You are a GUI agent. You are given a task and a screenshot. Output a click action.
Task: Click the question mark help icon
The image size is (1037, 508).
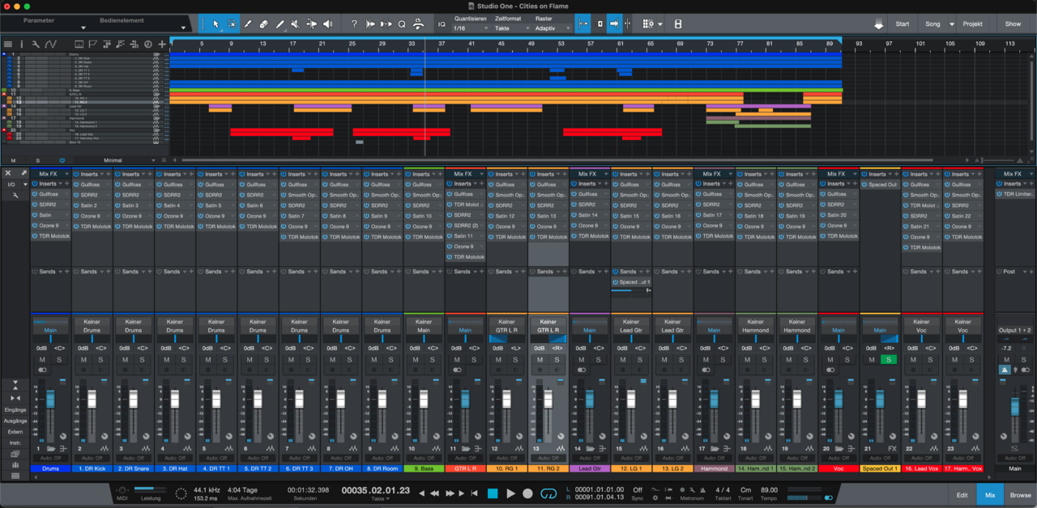(x=354, y=24)
